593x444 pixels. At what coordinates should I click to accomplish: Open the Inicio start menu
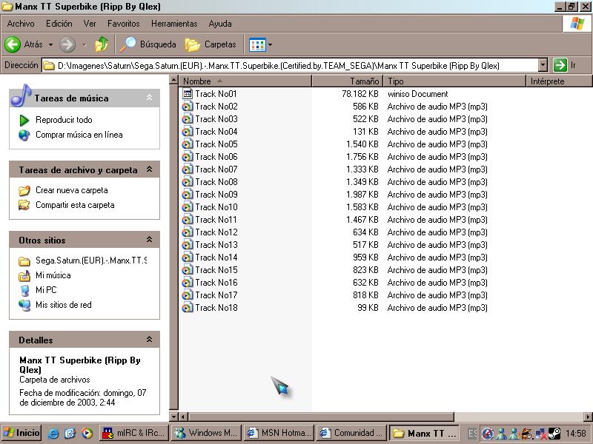[x=21, y=433]
